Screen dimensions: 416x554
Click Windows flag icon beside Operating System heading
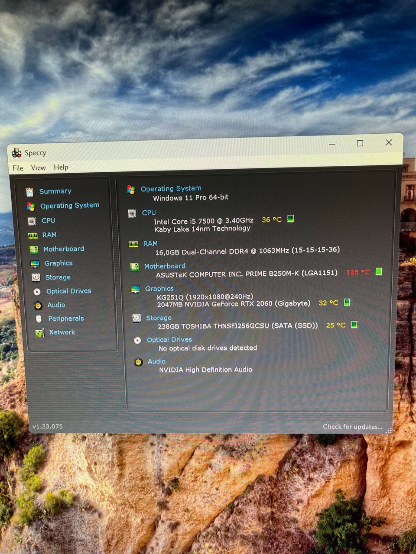tap(131, 189)
